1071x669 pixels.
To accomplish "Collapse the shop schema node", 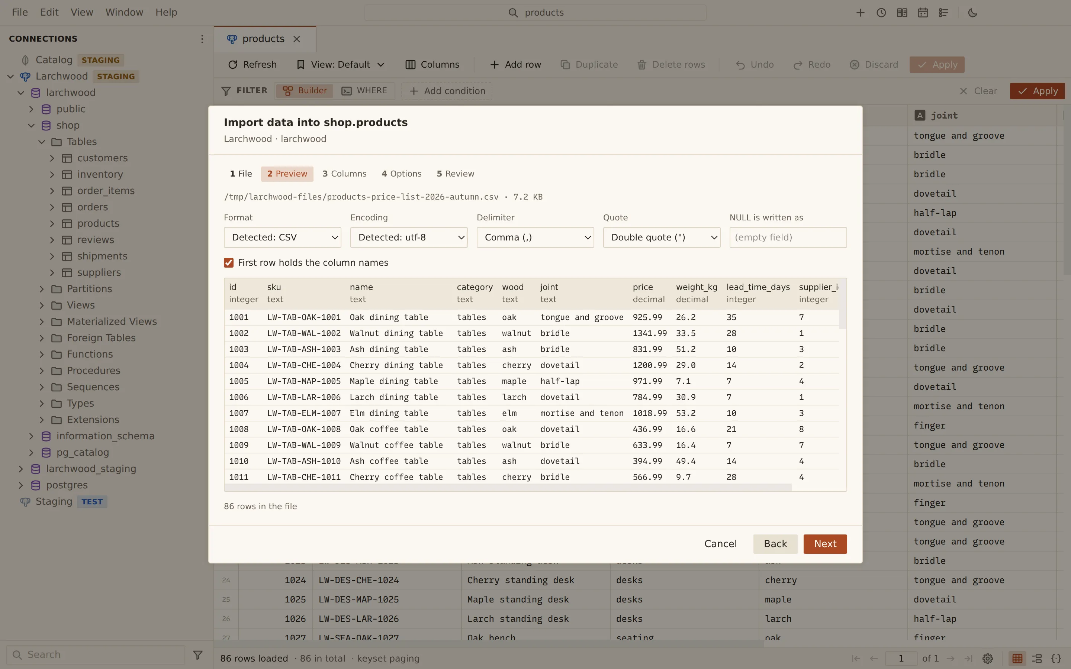I will pyautogui.click(x=31, y=125).
